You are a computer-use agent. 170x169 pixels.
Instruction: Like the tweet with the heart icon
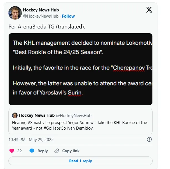[x=12, y=151]
